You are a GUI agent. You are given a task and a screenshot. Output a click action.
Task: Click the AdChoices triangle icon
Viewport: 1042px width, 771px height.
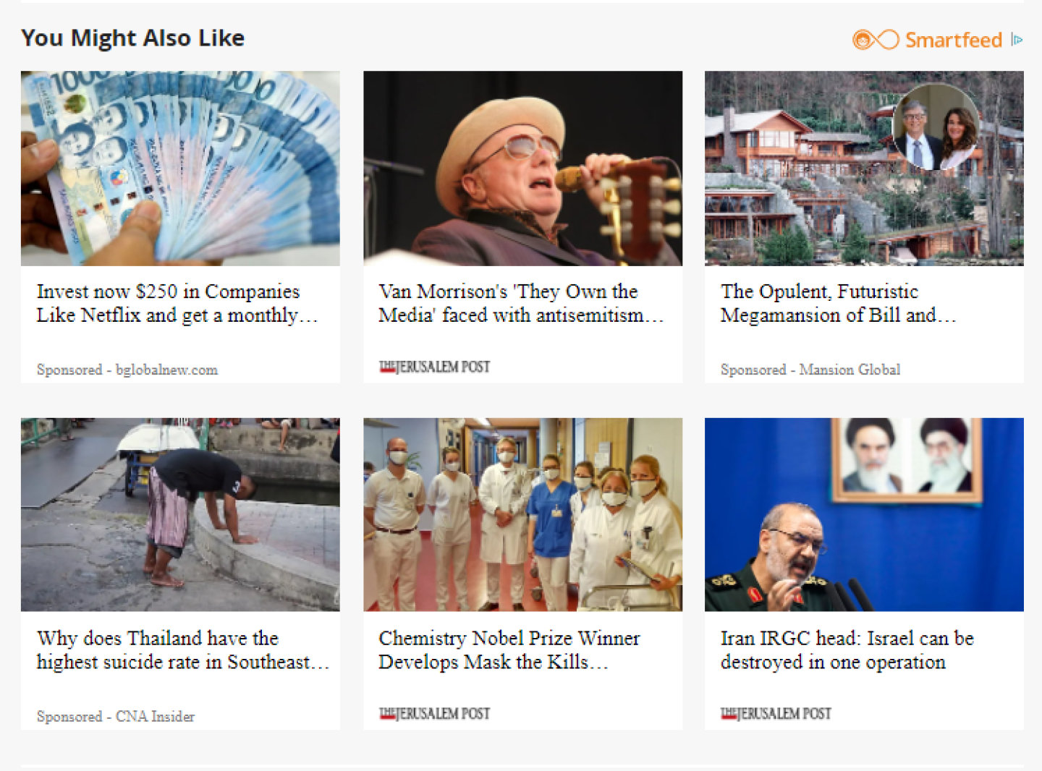(x=1017, y=40)
